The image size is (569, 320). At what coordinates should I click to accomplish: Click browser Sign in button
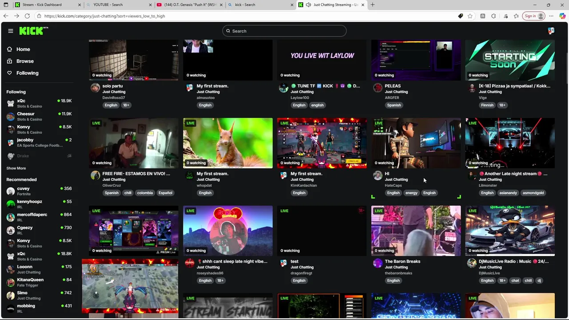tap(534, 16)
